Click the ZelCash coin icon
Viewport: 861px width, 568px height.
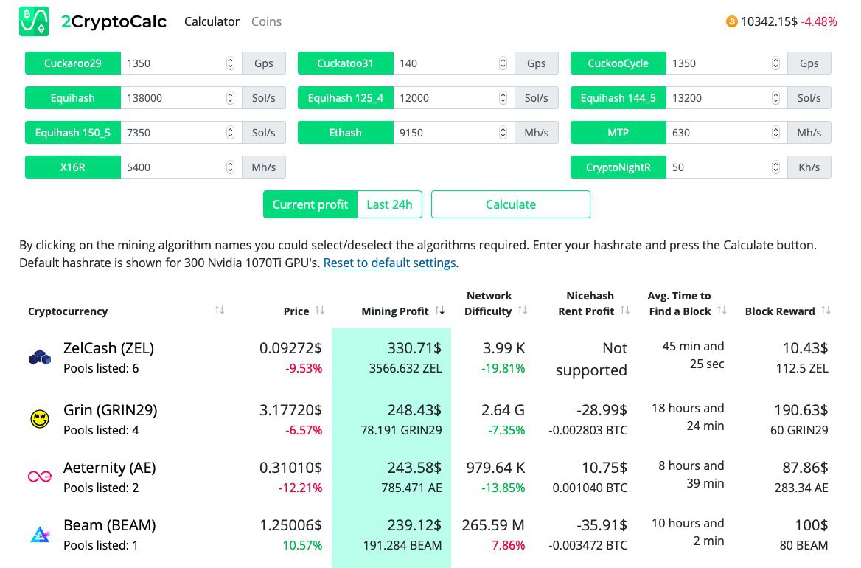(39, 358)
